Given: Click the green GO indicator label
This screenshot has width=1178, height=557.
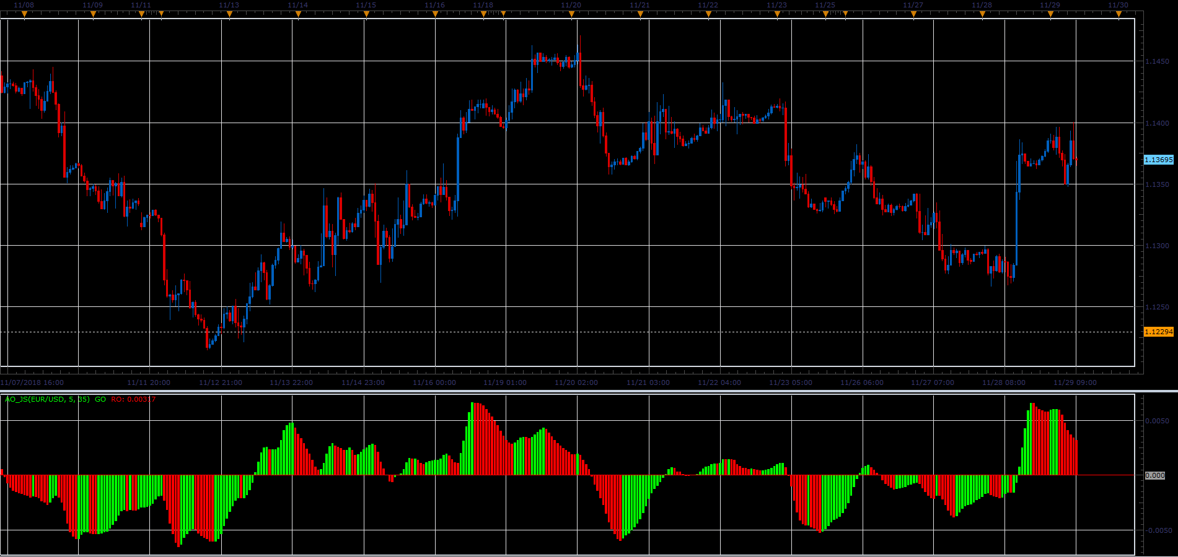Looking at the screenshot, I should point(100,399).
